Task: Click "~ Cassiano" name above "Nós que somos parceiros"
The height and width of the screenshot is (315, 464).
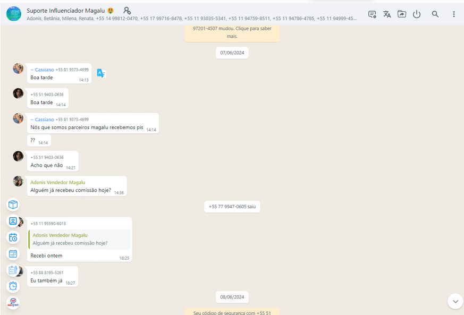Action: click(x=43, y=120)
